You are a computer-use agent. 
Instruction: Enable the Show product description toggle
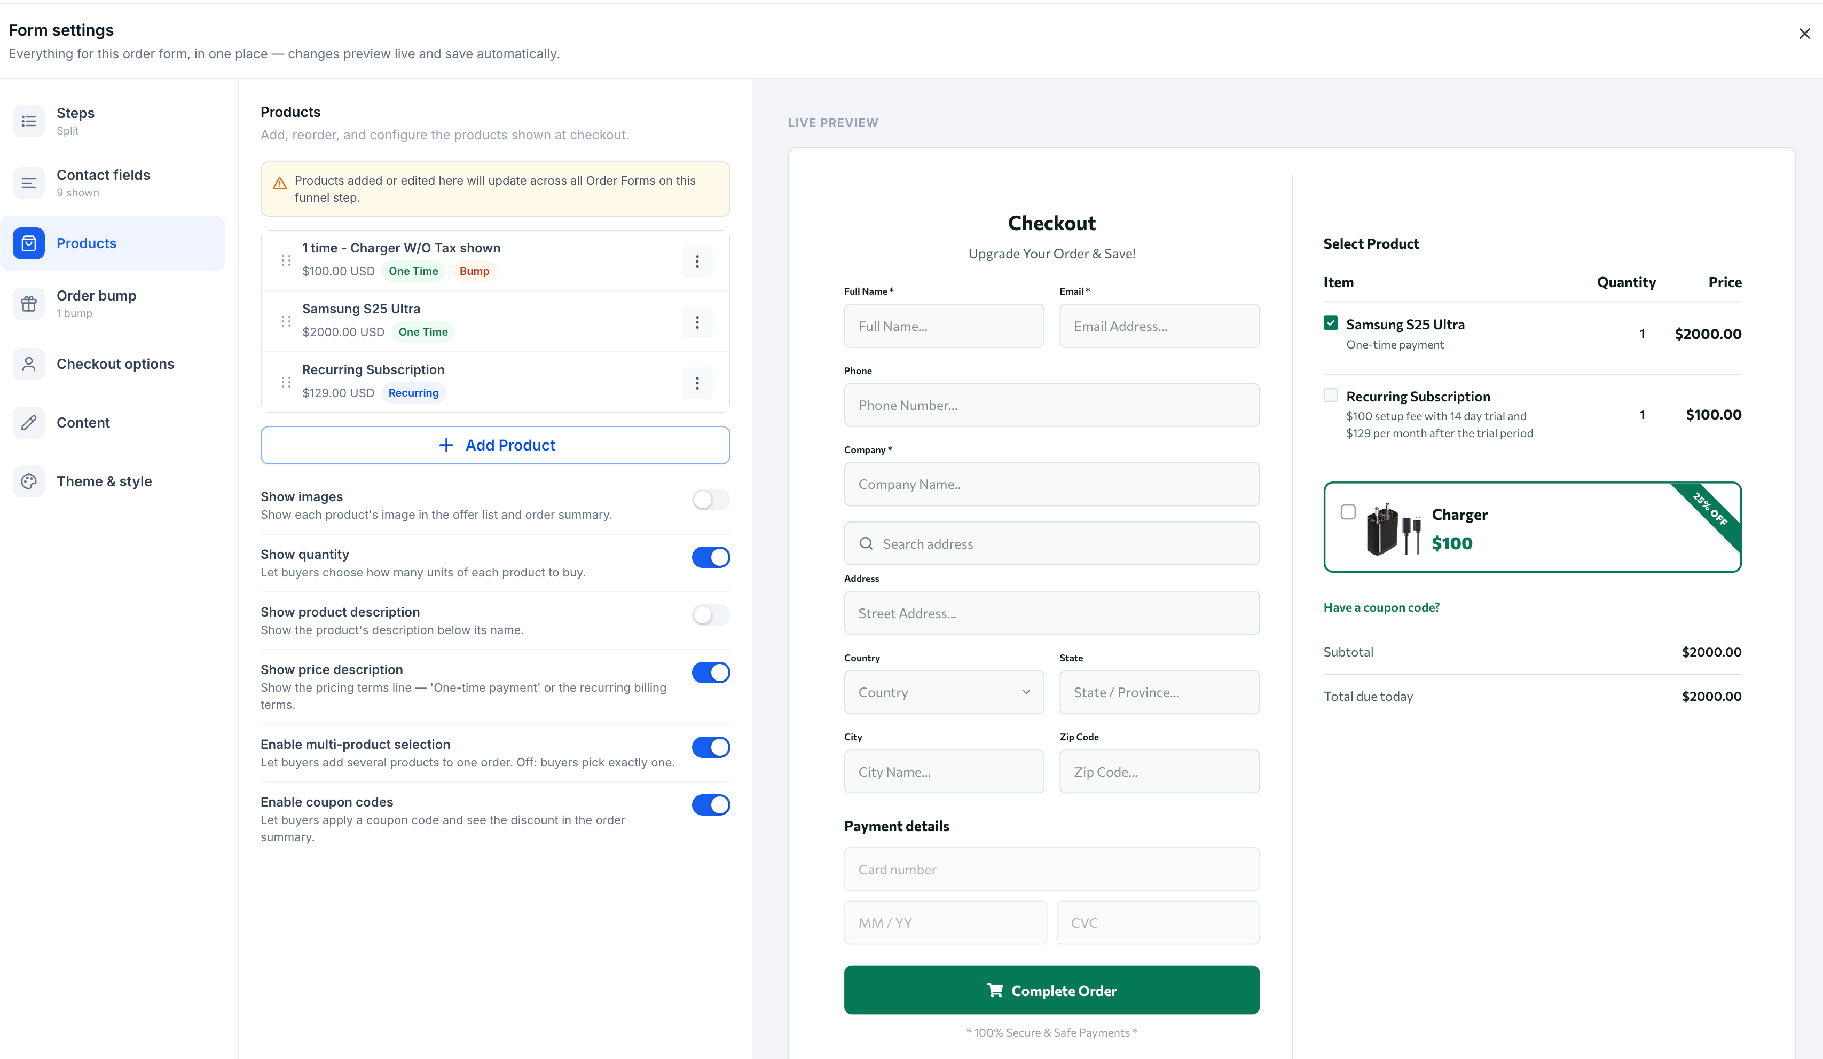tap(710, 615)
